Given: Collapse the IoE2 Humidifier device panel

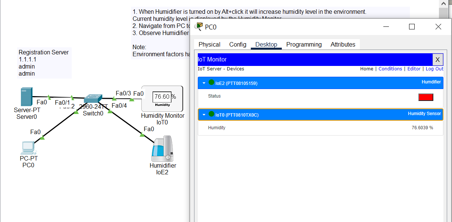Looking at the screenshot, I should [x=204, y=83].
